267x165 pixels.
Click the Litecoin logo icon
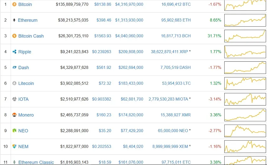click(x=14, y=83)
